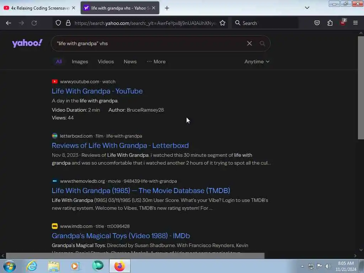Open the volume speaker tray icon
This screenshot has width=364, height=273.
click(x=328, y=266)
